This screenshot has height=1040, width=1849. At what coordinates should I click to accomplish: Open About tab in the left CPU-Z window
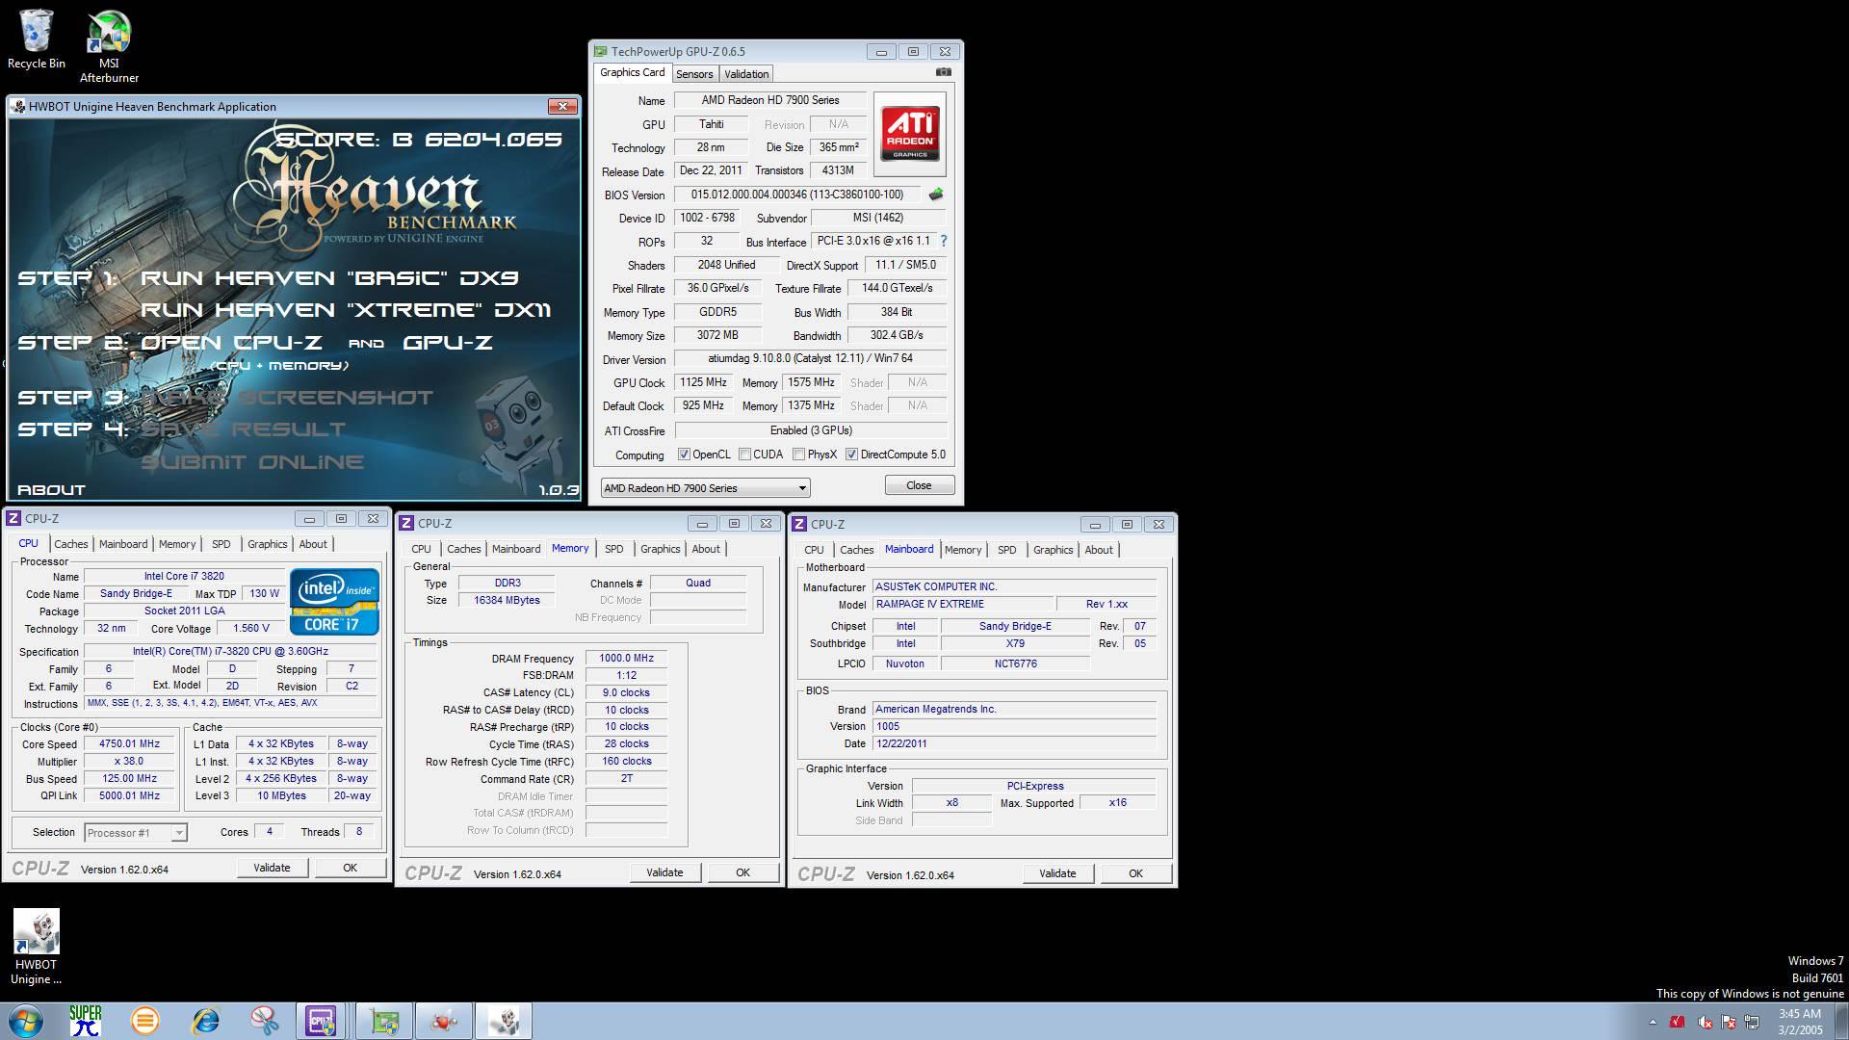click(x=312, y=544)
